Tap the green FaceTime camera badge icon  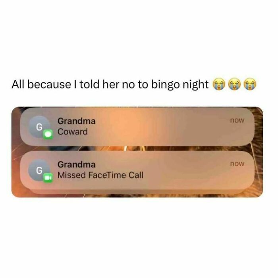(x=48, y=178)
